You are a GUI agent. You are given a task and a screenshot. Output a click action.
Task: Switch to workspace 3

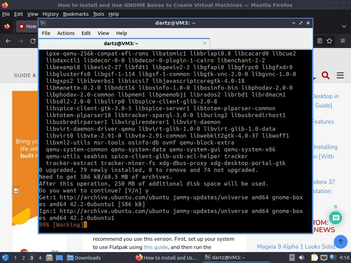[32, 258]
